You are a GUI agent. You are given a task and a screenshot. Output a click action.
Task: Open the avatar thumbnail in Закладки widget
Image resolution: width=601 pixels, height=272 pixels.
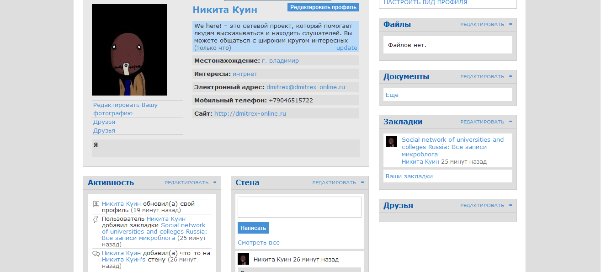point(391,141)
